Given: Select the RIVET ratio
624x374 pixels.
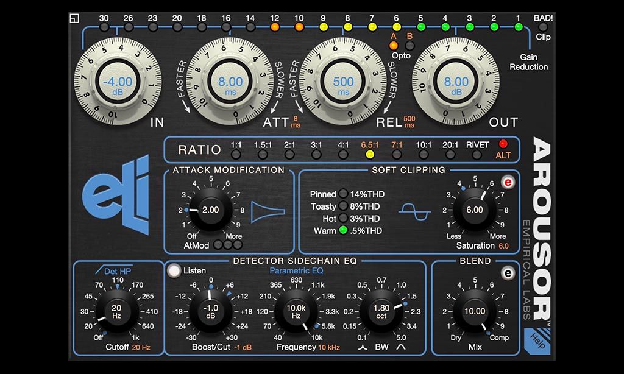Looking at the screenshot, I should point(477,154).
